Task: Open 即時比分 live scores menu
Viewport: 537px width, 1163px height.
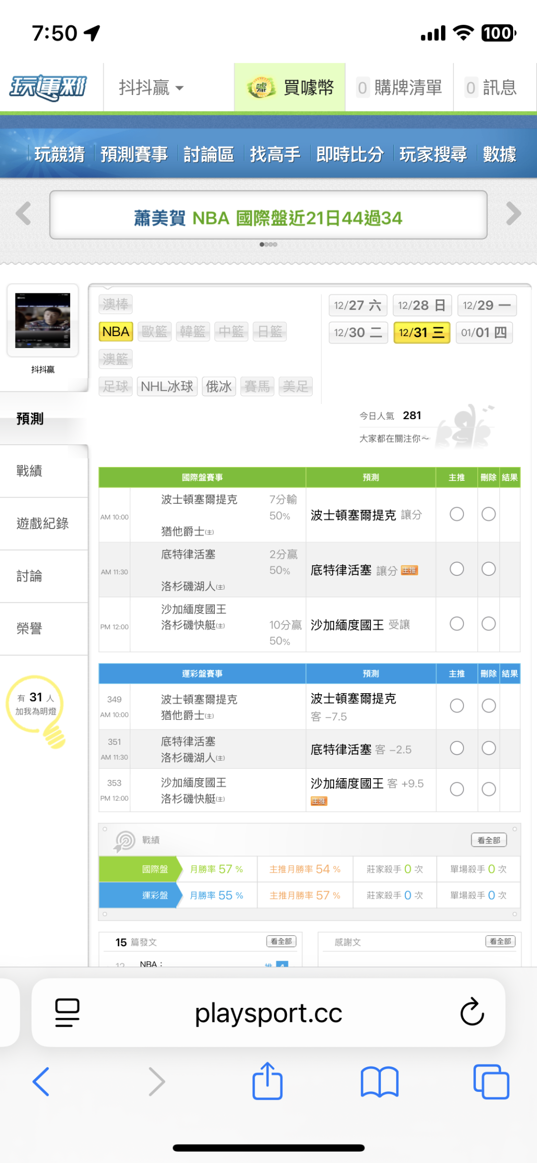Action: tap(350, 154)
